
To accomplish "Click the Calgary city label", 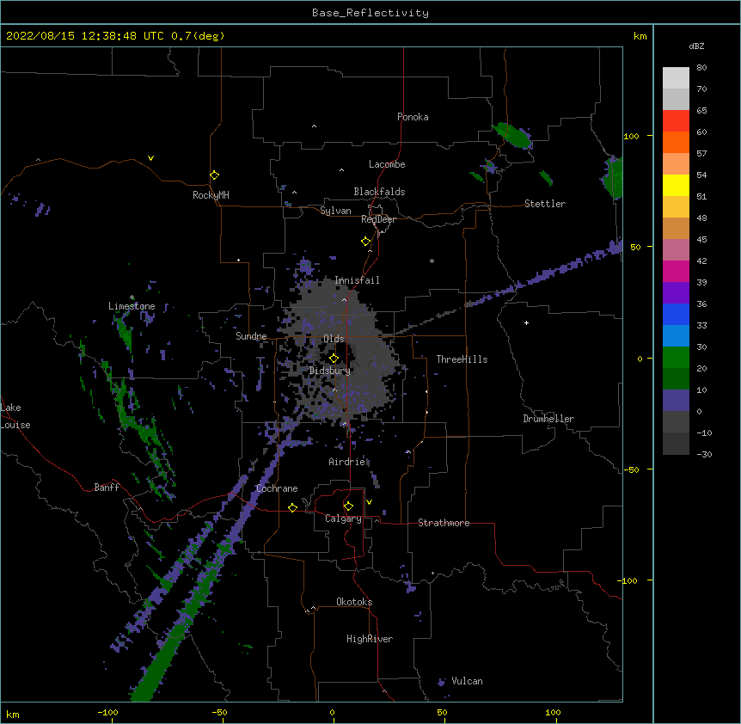I will click(343, 518).
